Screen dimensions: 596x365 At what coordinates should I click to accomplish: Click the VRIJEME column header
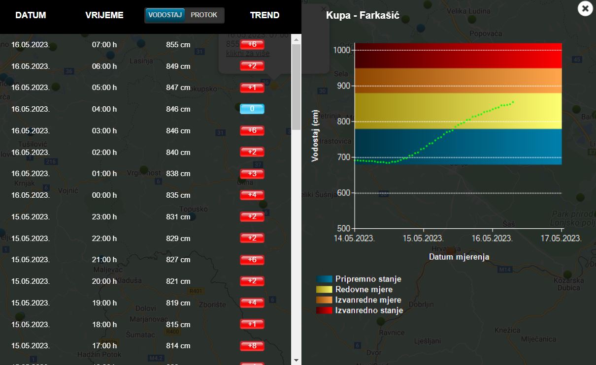tap(104, 15)
